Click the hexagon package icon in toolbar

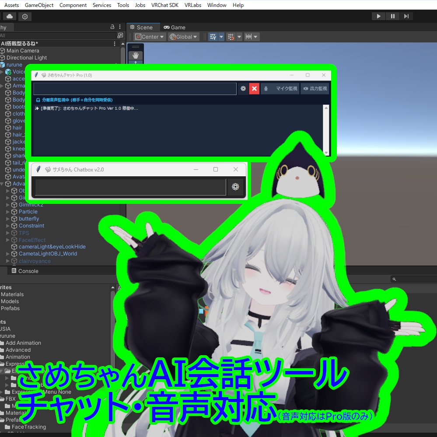tap(25, 17)
